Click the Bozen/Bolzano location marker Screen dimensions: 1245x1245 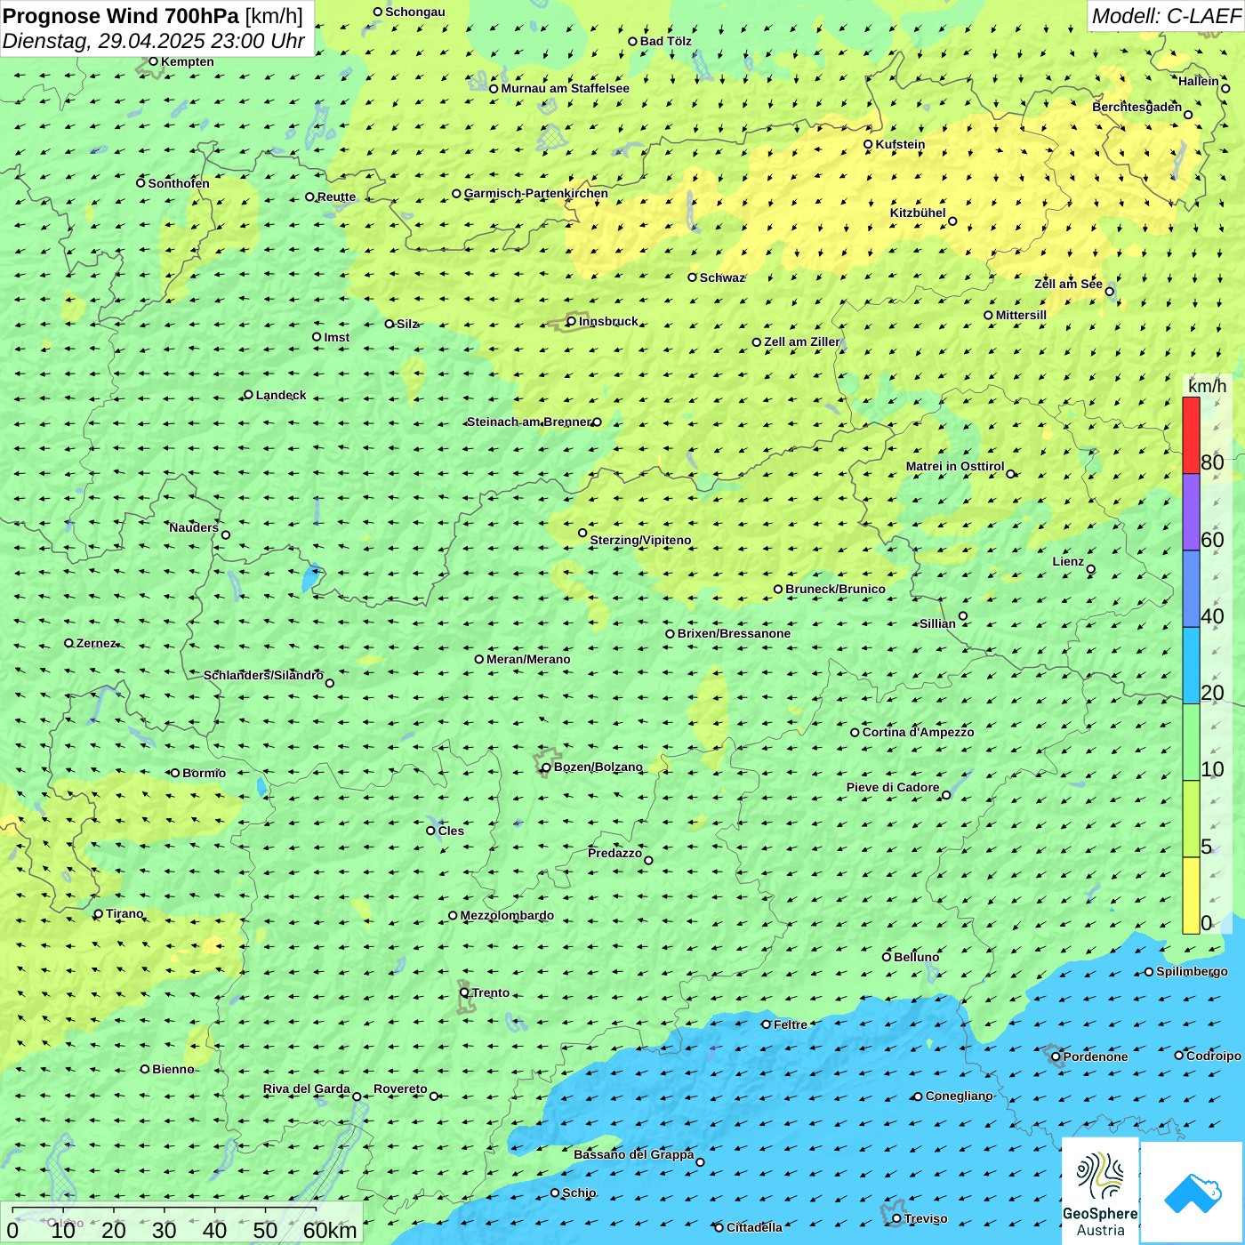(546, 767)
